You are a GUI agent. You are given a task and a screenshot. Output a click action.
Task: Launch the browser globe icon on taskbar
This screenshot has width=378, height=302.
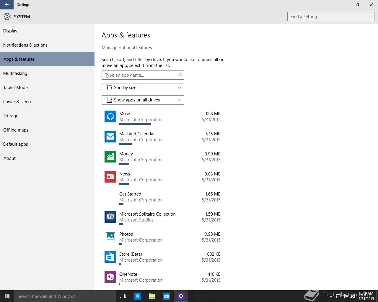pos(137,296)
